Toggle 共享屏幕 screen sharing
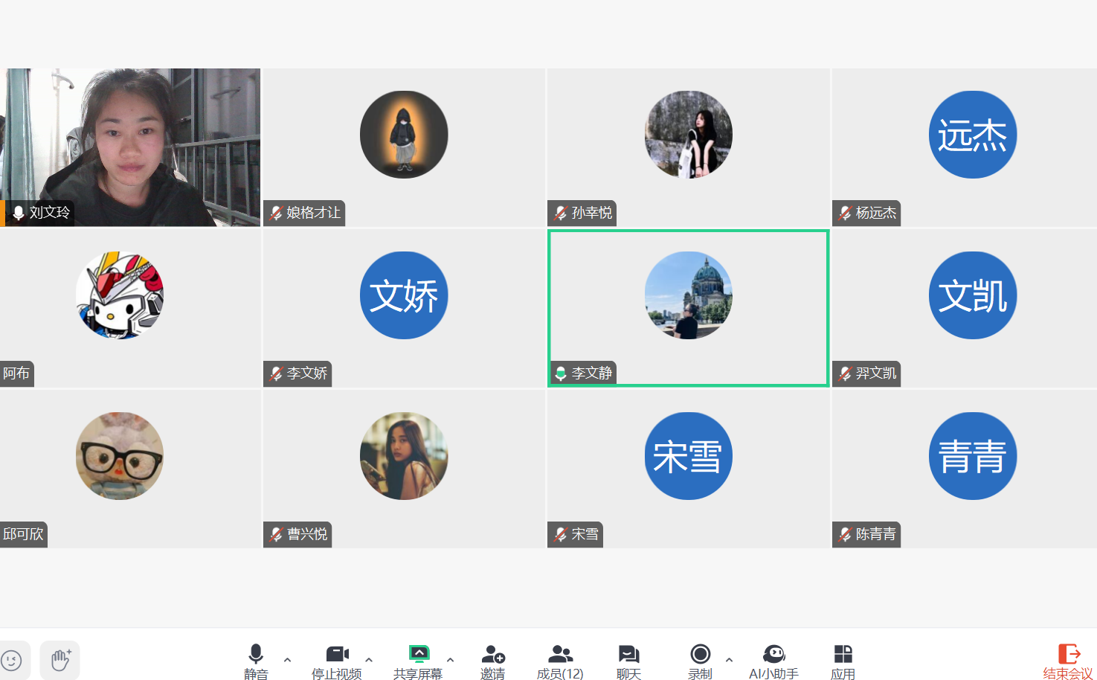The width and height of the screenshot is (1097, 680). (418, 661)
